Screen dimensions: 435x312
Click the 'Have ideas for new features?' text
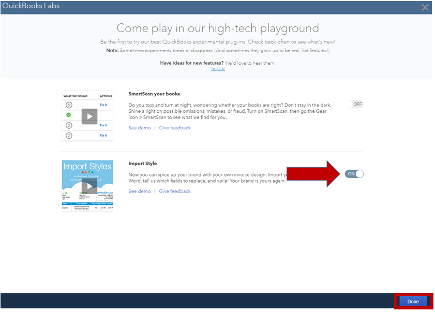pyautogui.click(x=192, y=63)
